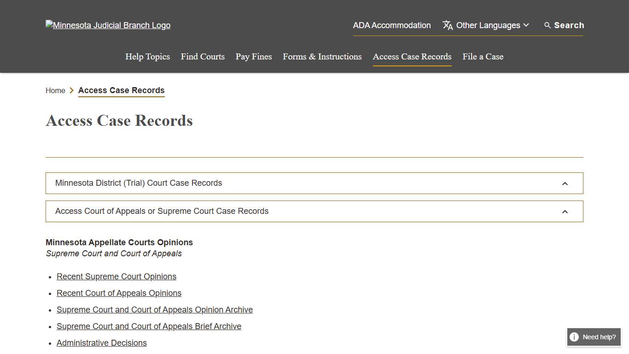Open Recent Court of Appeals Opinions
Screen dimensions: 629x354
point(119,293)
